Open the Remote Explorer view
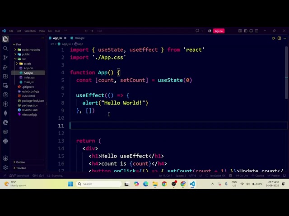The width and height of the screenshot is (289, 216). pos(5,85)
